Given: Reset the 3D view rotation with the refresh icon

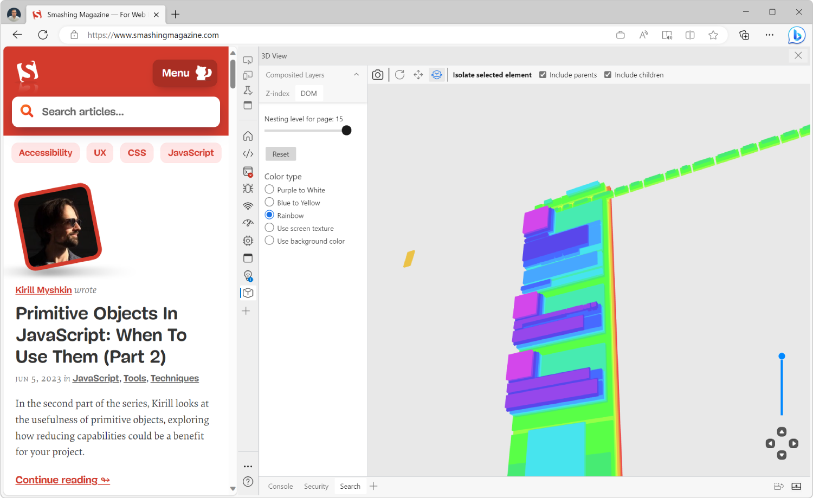Looking at the screenshot, I should pos(399,75).
